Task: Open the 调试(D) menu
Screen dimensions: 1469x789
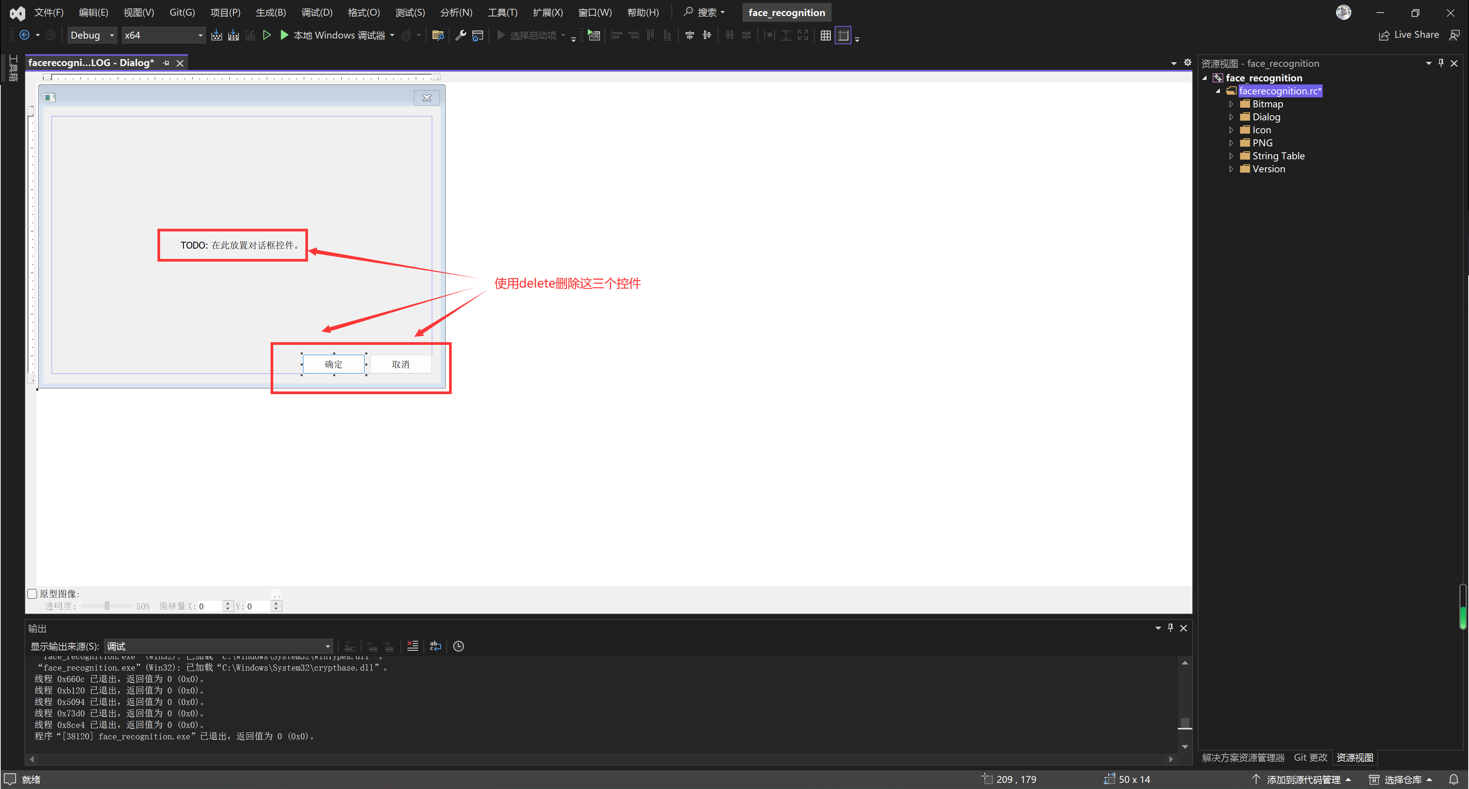Action: [316, 13]
